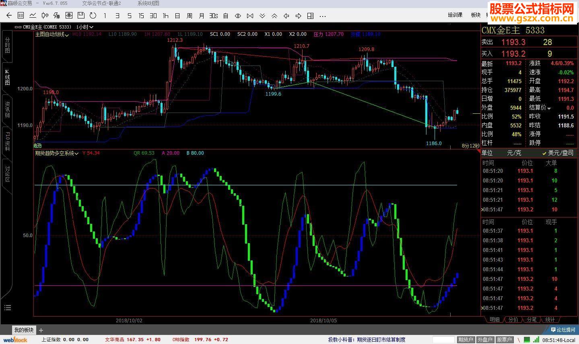Select the 5-minute period

tap(129, 16)
